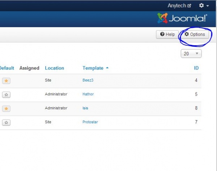Click Administrator location in Hathor row

56,94
